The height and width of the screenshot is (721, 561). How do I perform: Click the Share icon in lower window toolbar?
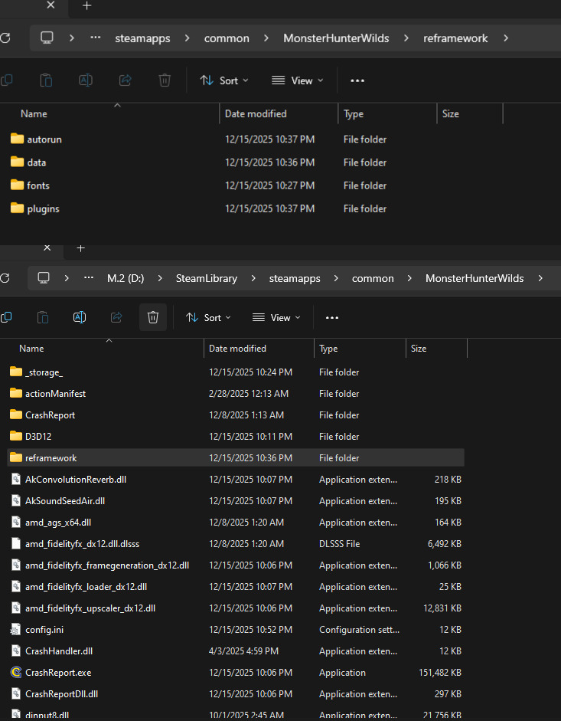116,317
